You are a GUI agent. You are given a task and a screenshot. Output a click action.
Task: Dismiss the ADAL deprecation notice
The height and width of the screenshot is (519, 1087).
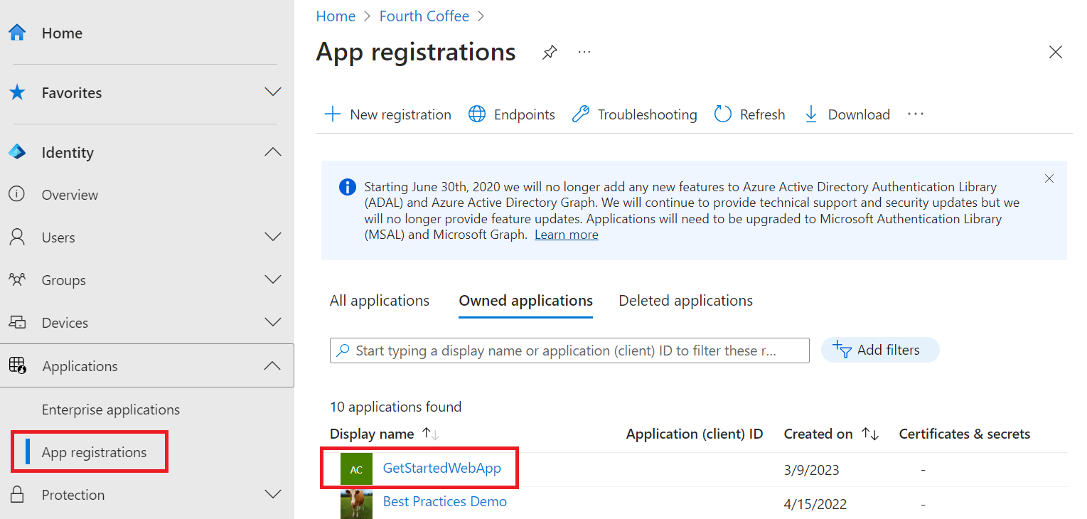tap(1049, 178)
